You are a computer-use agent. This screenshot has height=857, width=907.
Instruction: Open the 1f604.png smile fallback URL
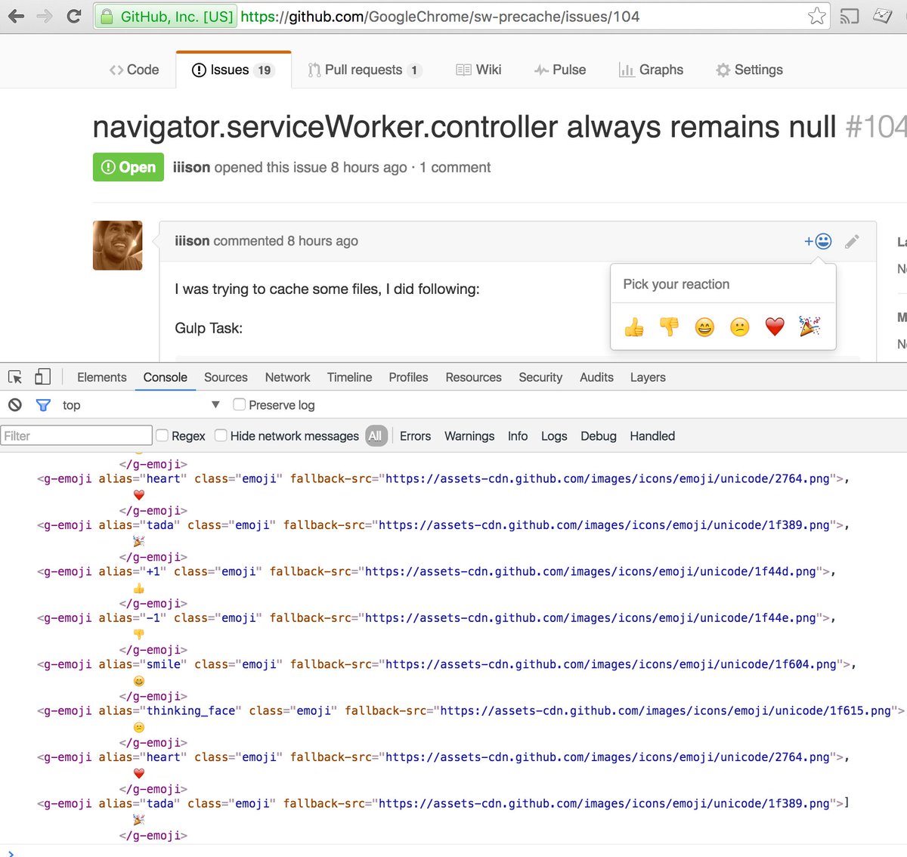click(611, 664)
